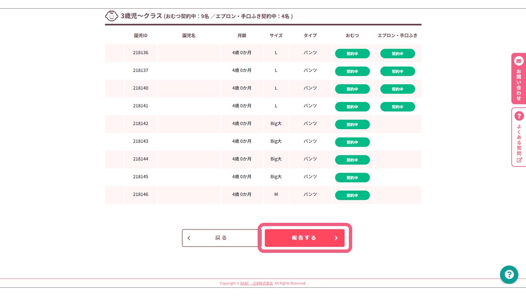
Task: Click the envelope icon in the contact tab
Action: coord(519,61)
